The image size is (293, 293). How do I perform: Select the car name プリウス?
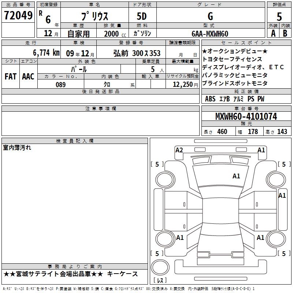(x=94, y=17)
